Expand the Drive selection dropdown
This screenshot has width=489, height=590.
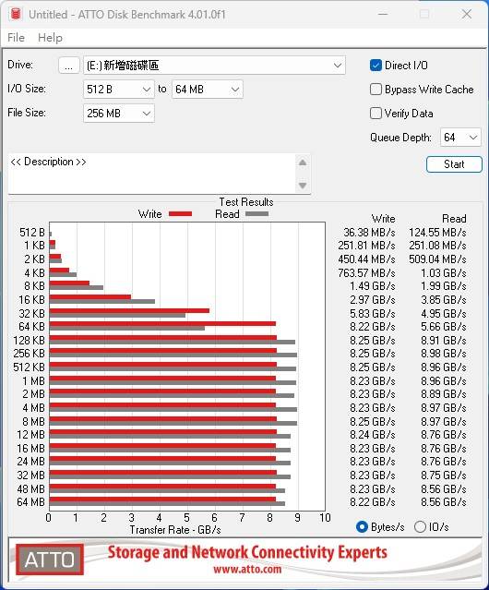pos(338,66)
